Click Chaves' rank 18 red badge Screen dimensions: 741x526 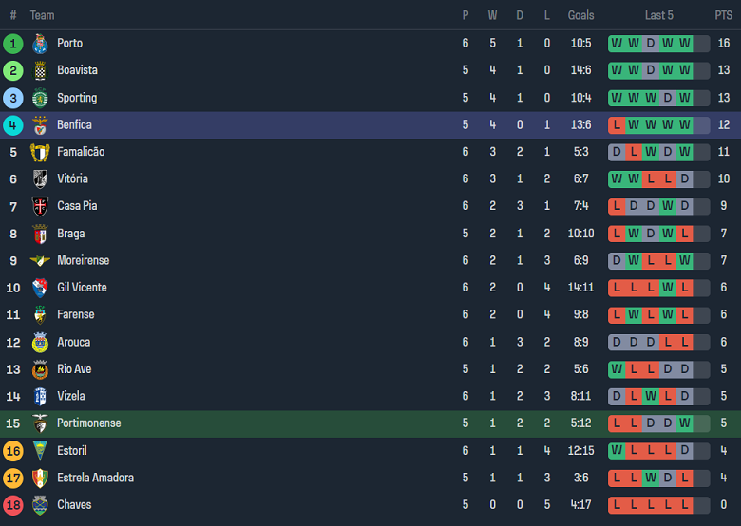pos(13,505)
